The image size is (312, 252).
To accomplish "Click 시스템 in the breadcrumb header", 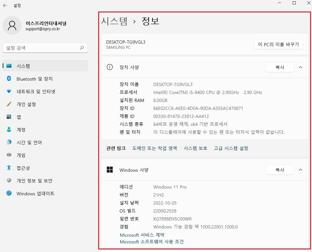I will click(x=114, y=21).
